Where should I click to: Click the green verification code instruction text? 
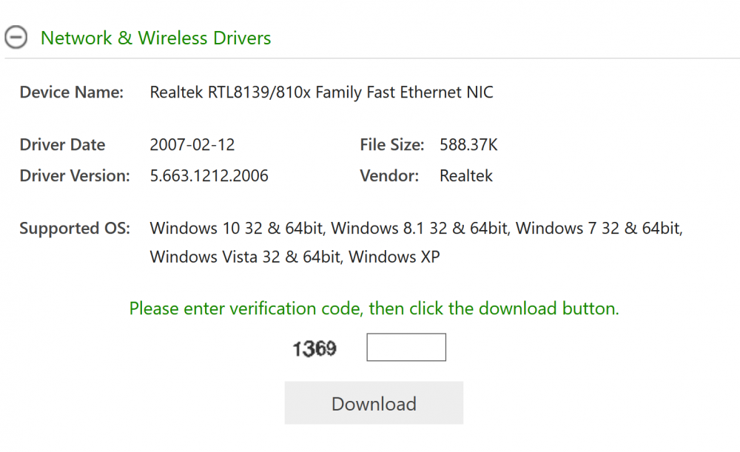374,308
